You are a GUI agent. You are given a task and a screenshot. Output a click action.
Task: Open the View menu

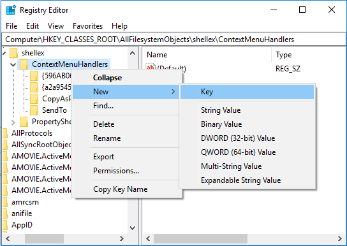[x=55, y=26]
